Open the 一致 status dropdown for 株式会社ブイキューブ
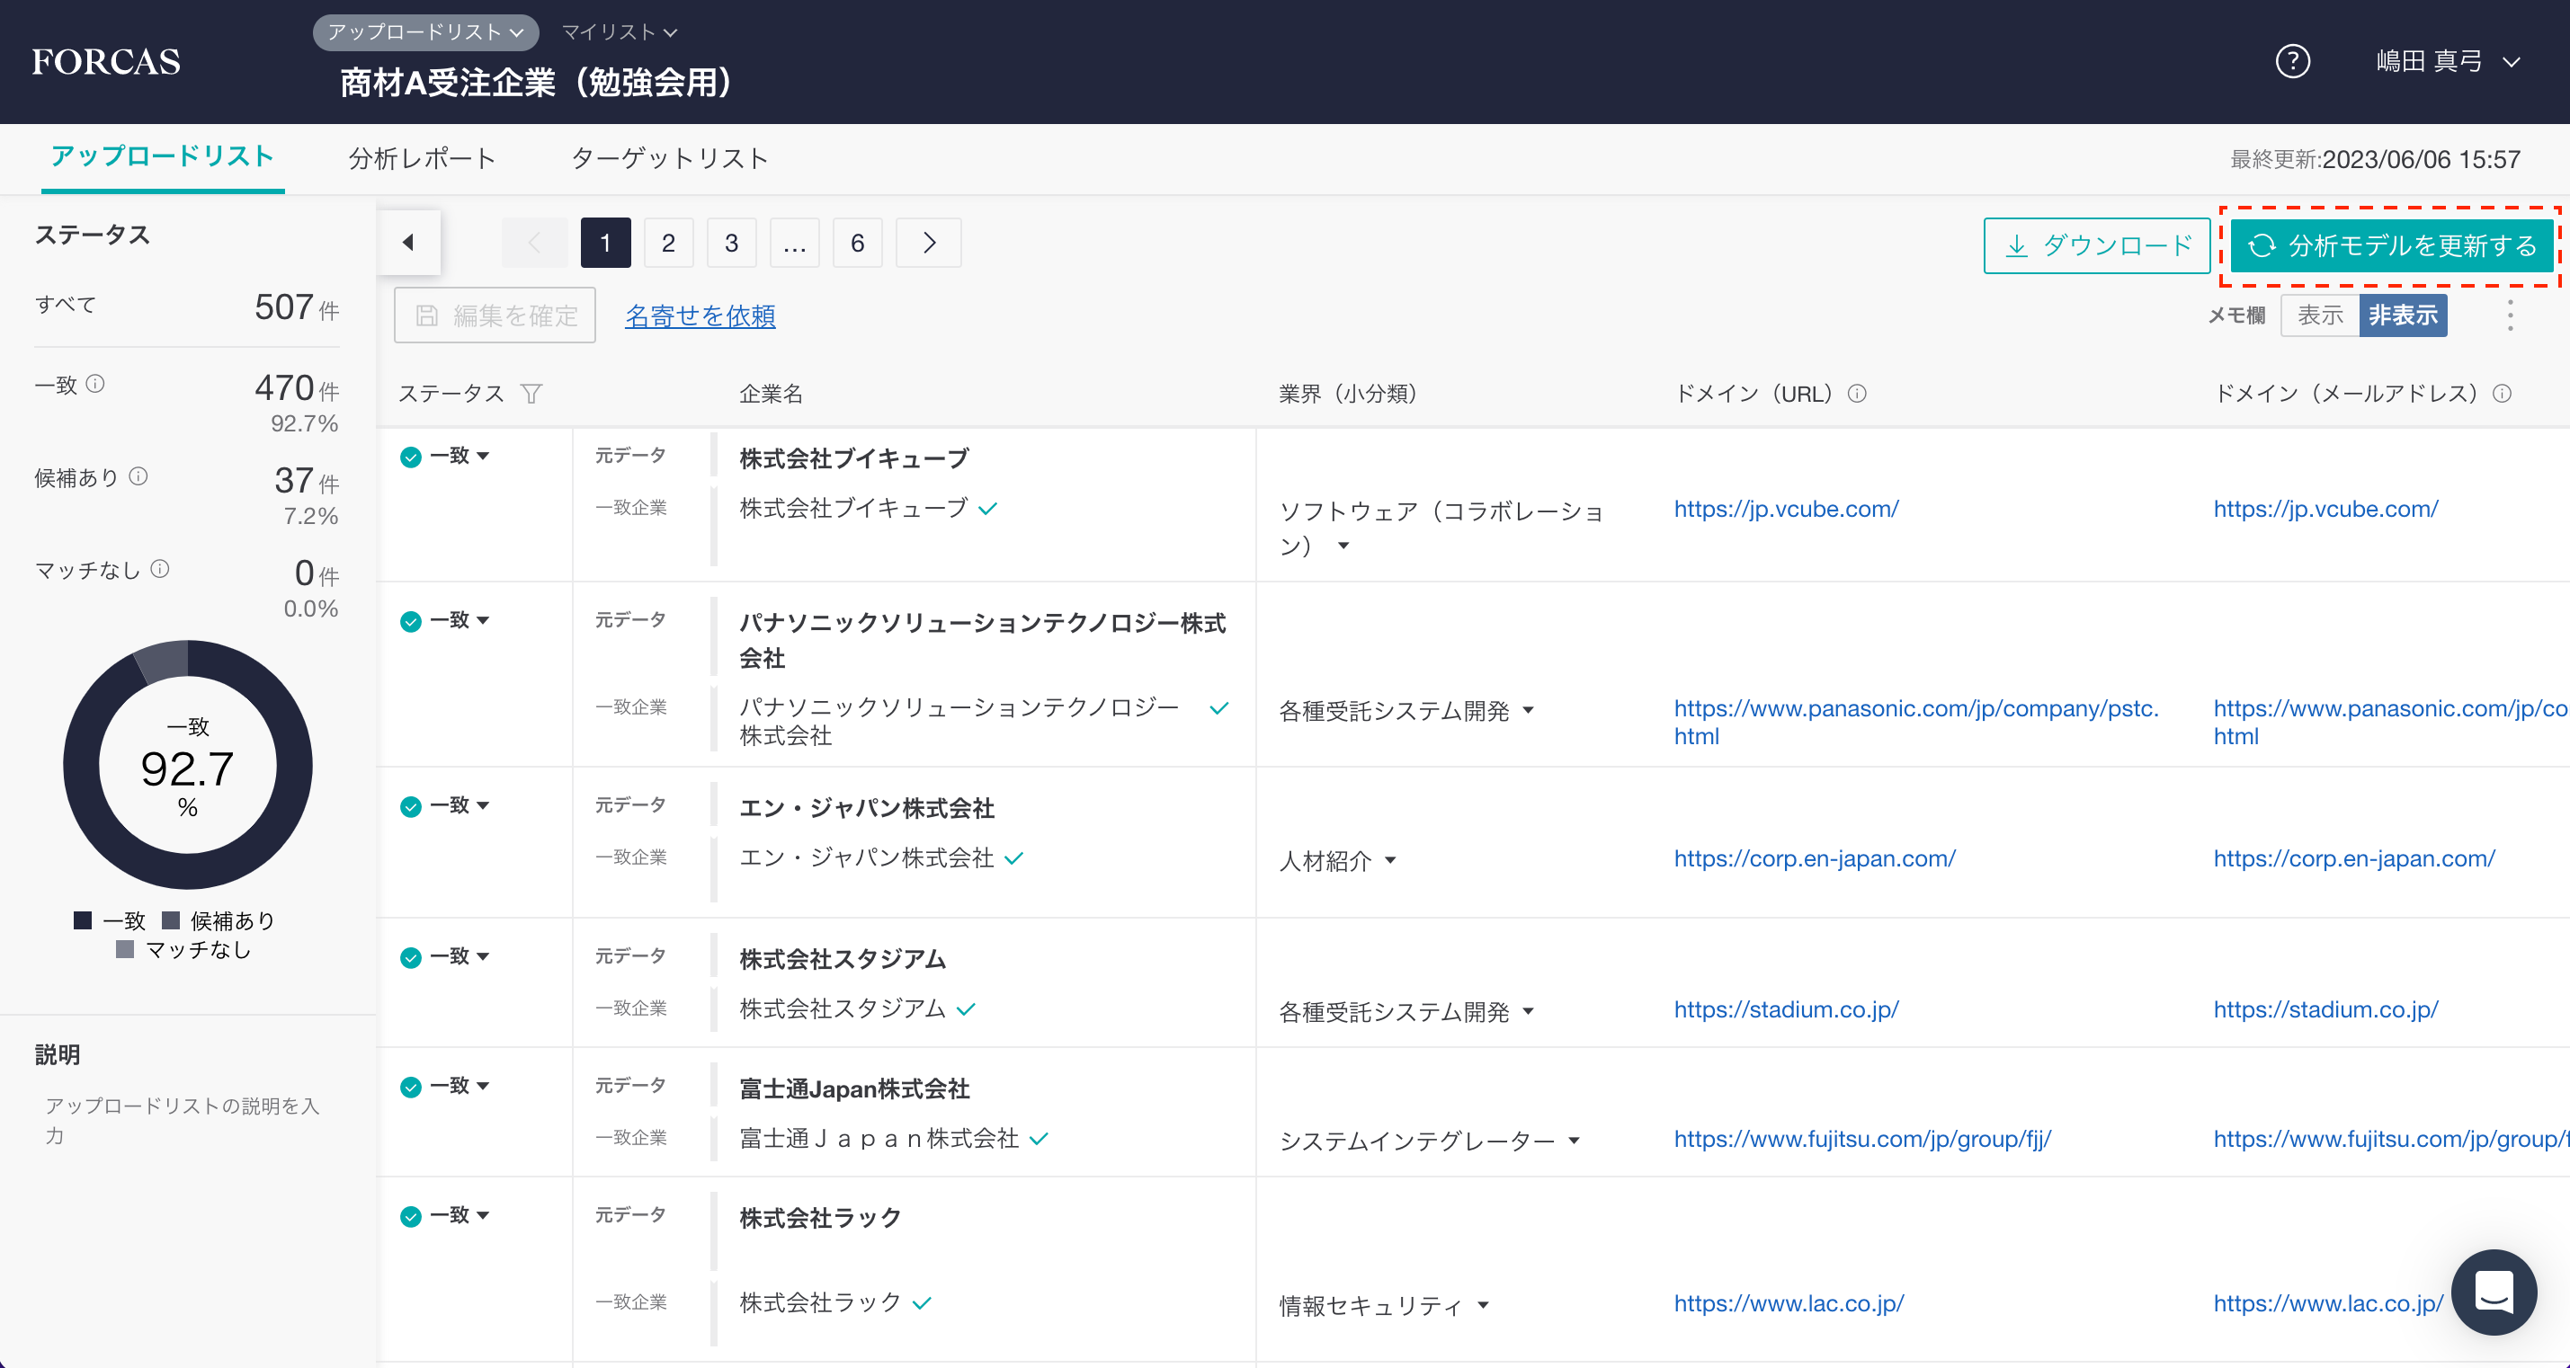Screen dimensions: 2570x1368 (483, 456)
